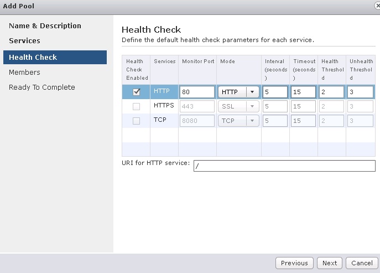Image resolution: width=380 pixels, height=273 pixels.
Task: Enable health check for TCP service
Action: 136,121
